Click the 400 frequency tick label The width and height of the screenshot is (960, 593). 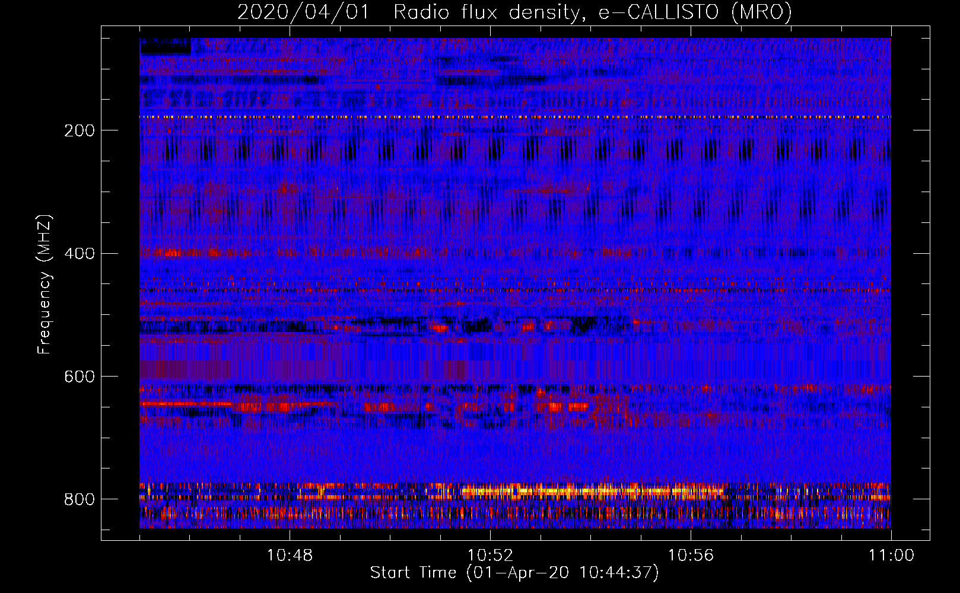pos(80,254)
